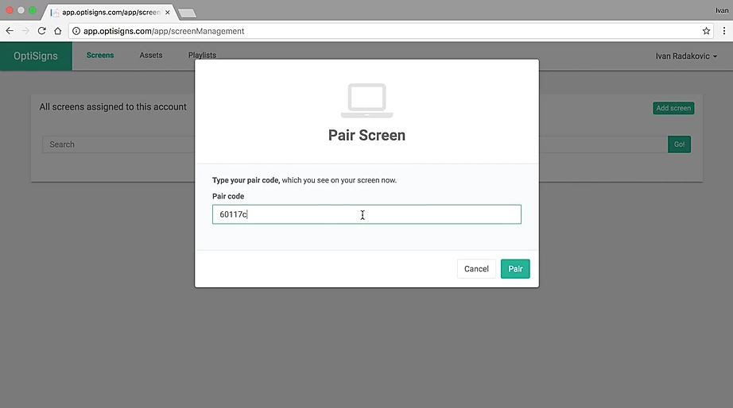Expand the Ivan Radakovic account dropdown

pos(686,56)
